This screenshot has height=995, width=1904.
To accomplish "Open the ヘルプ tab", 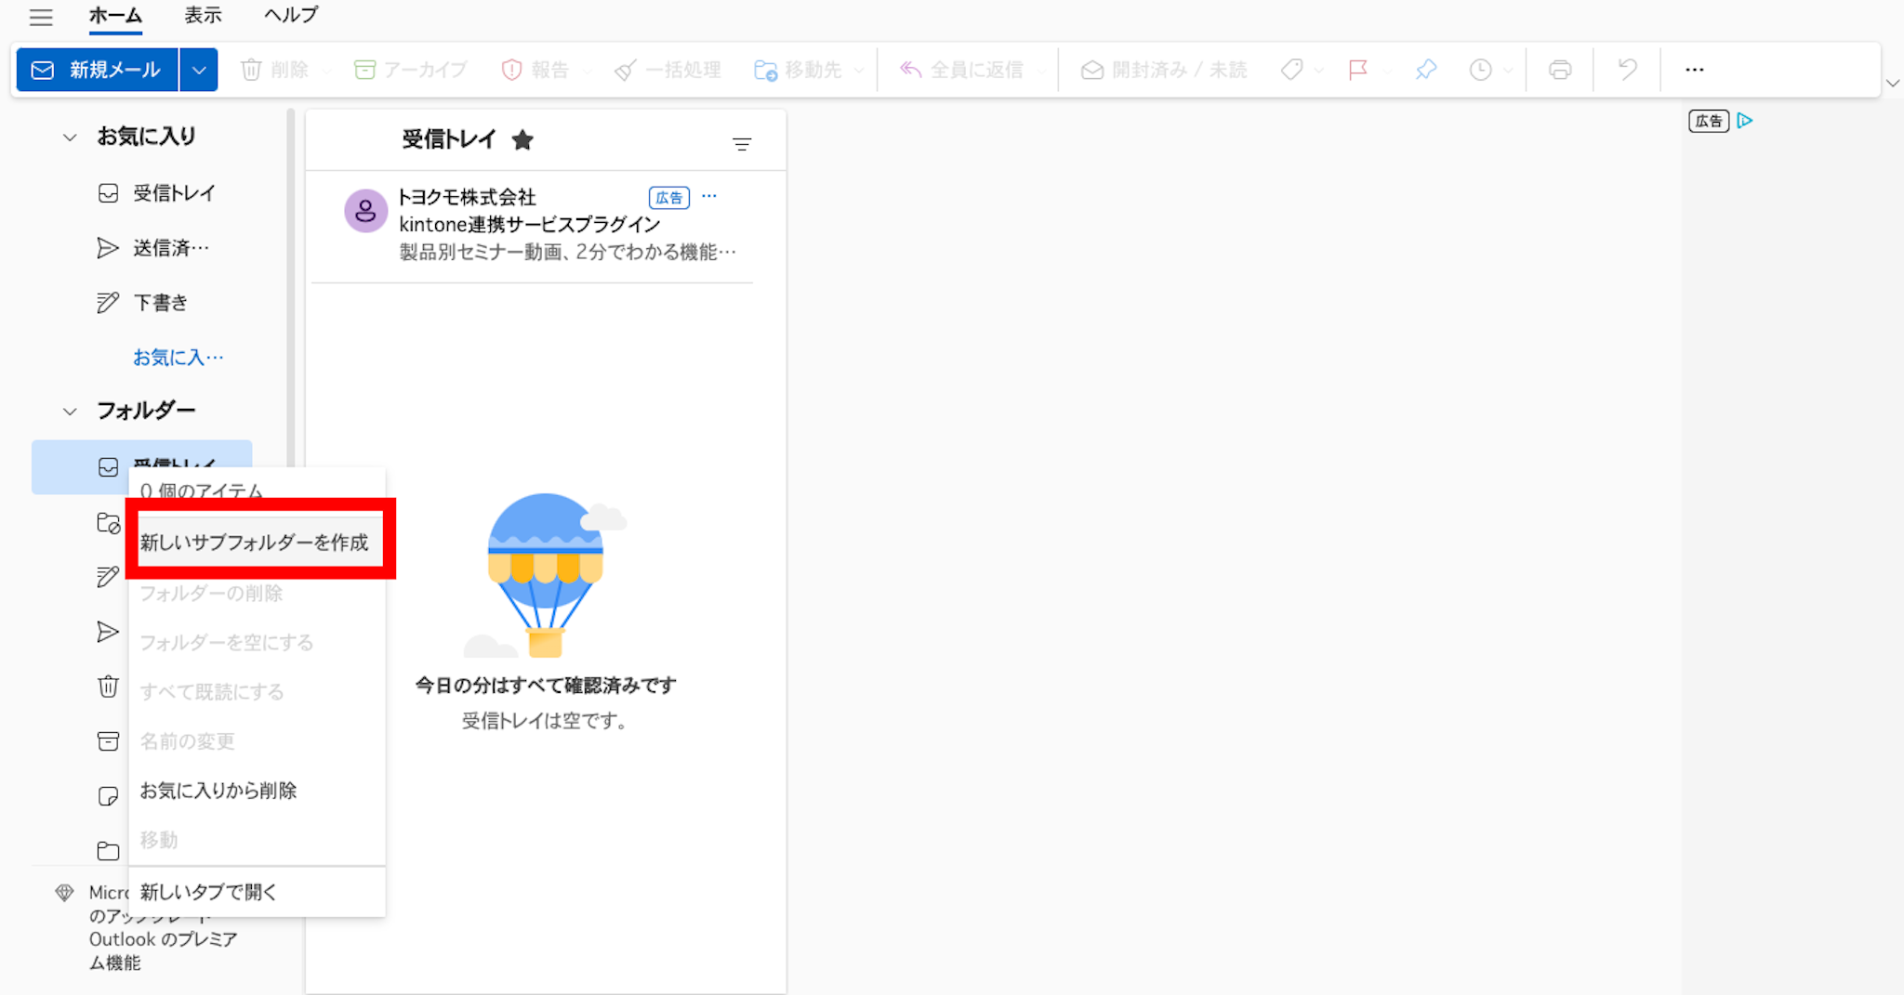I will [290, 16].
